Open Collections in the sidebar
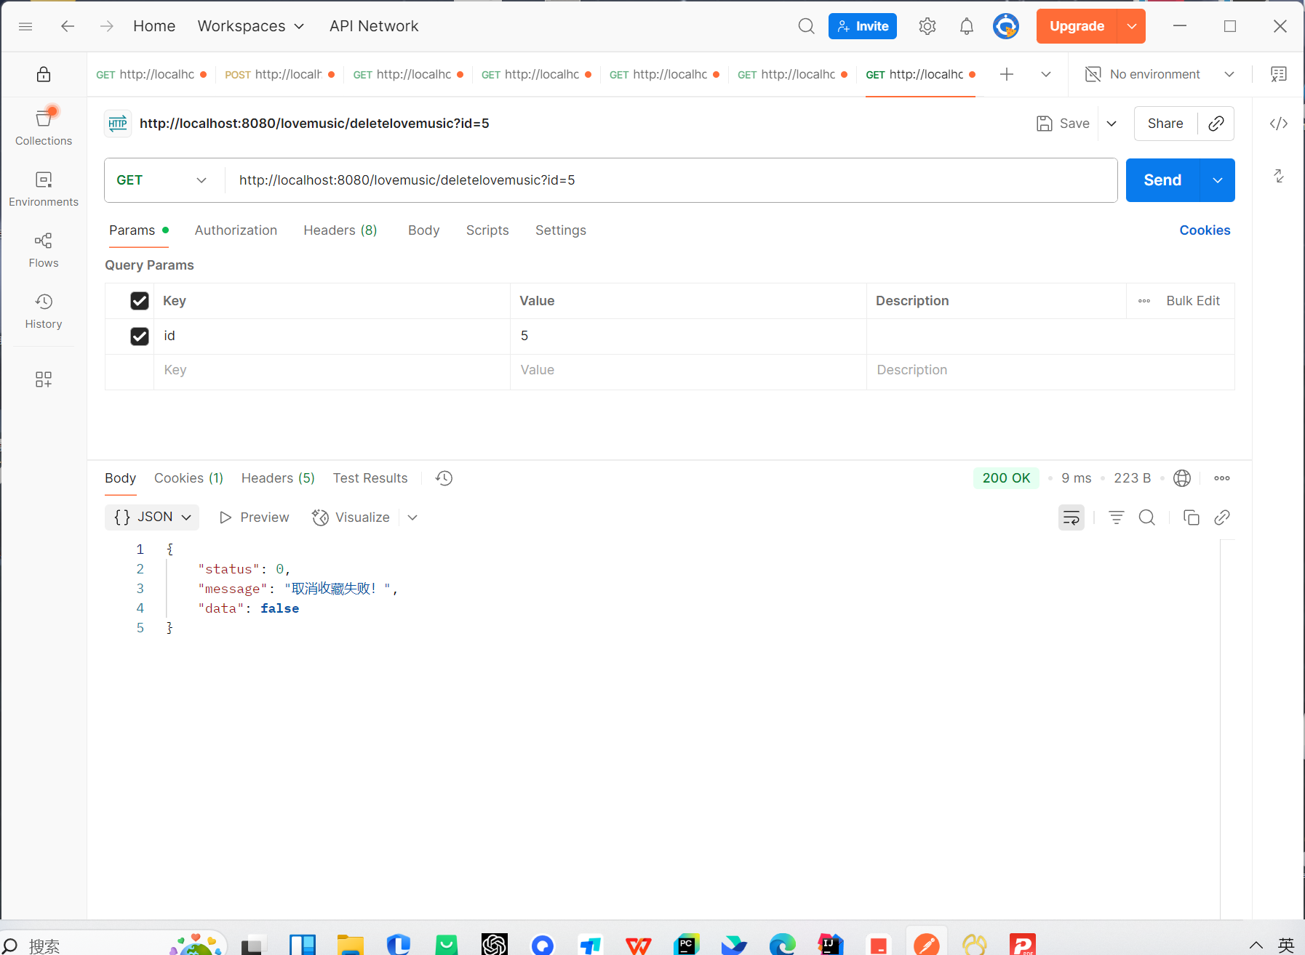 coord(44,126)
